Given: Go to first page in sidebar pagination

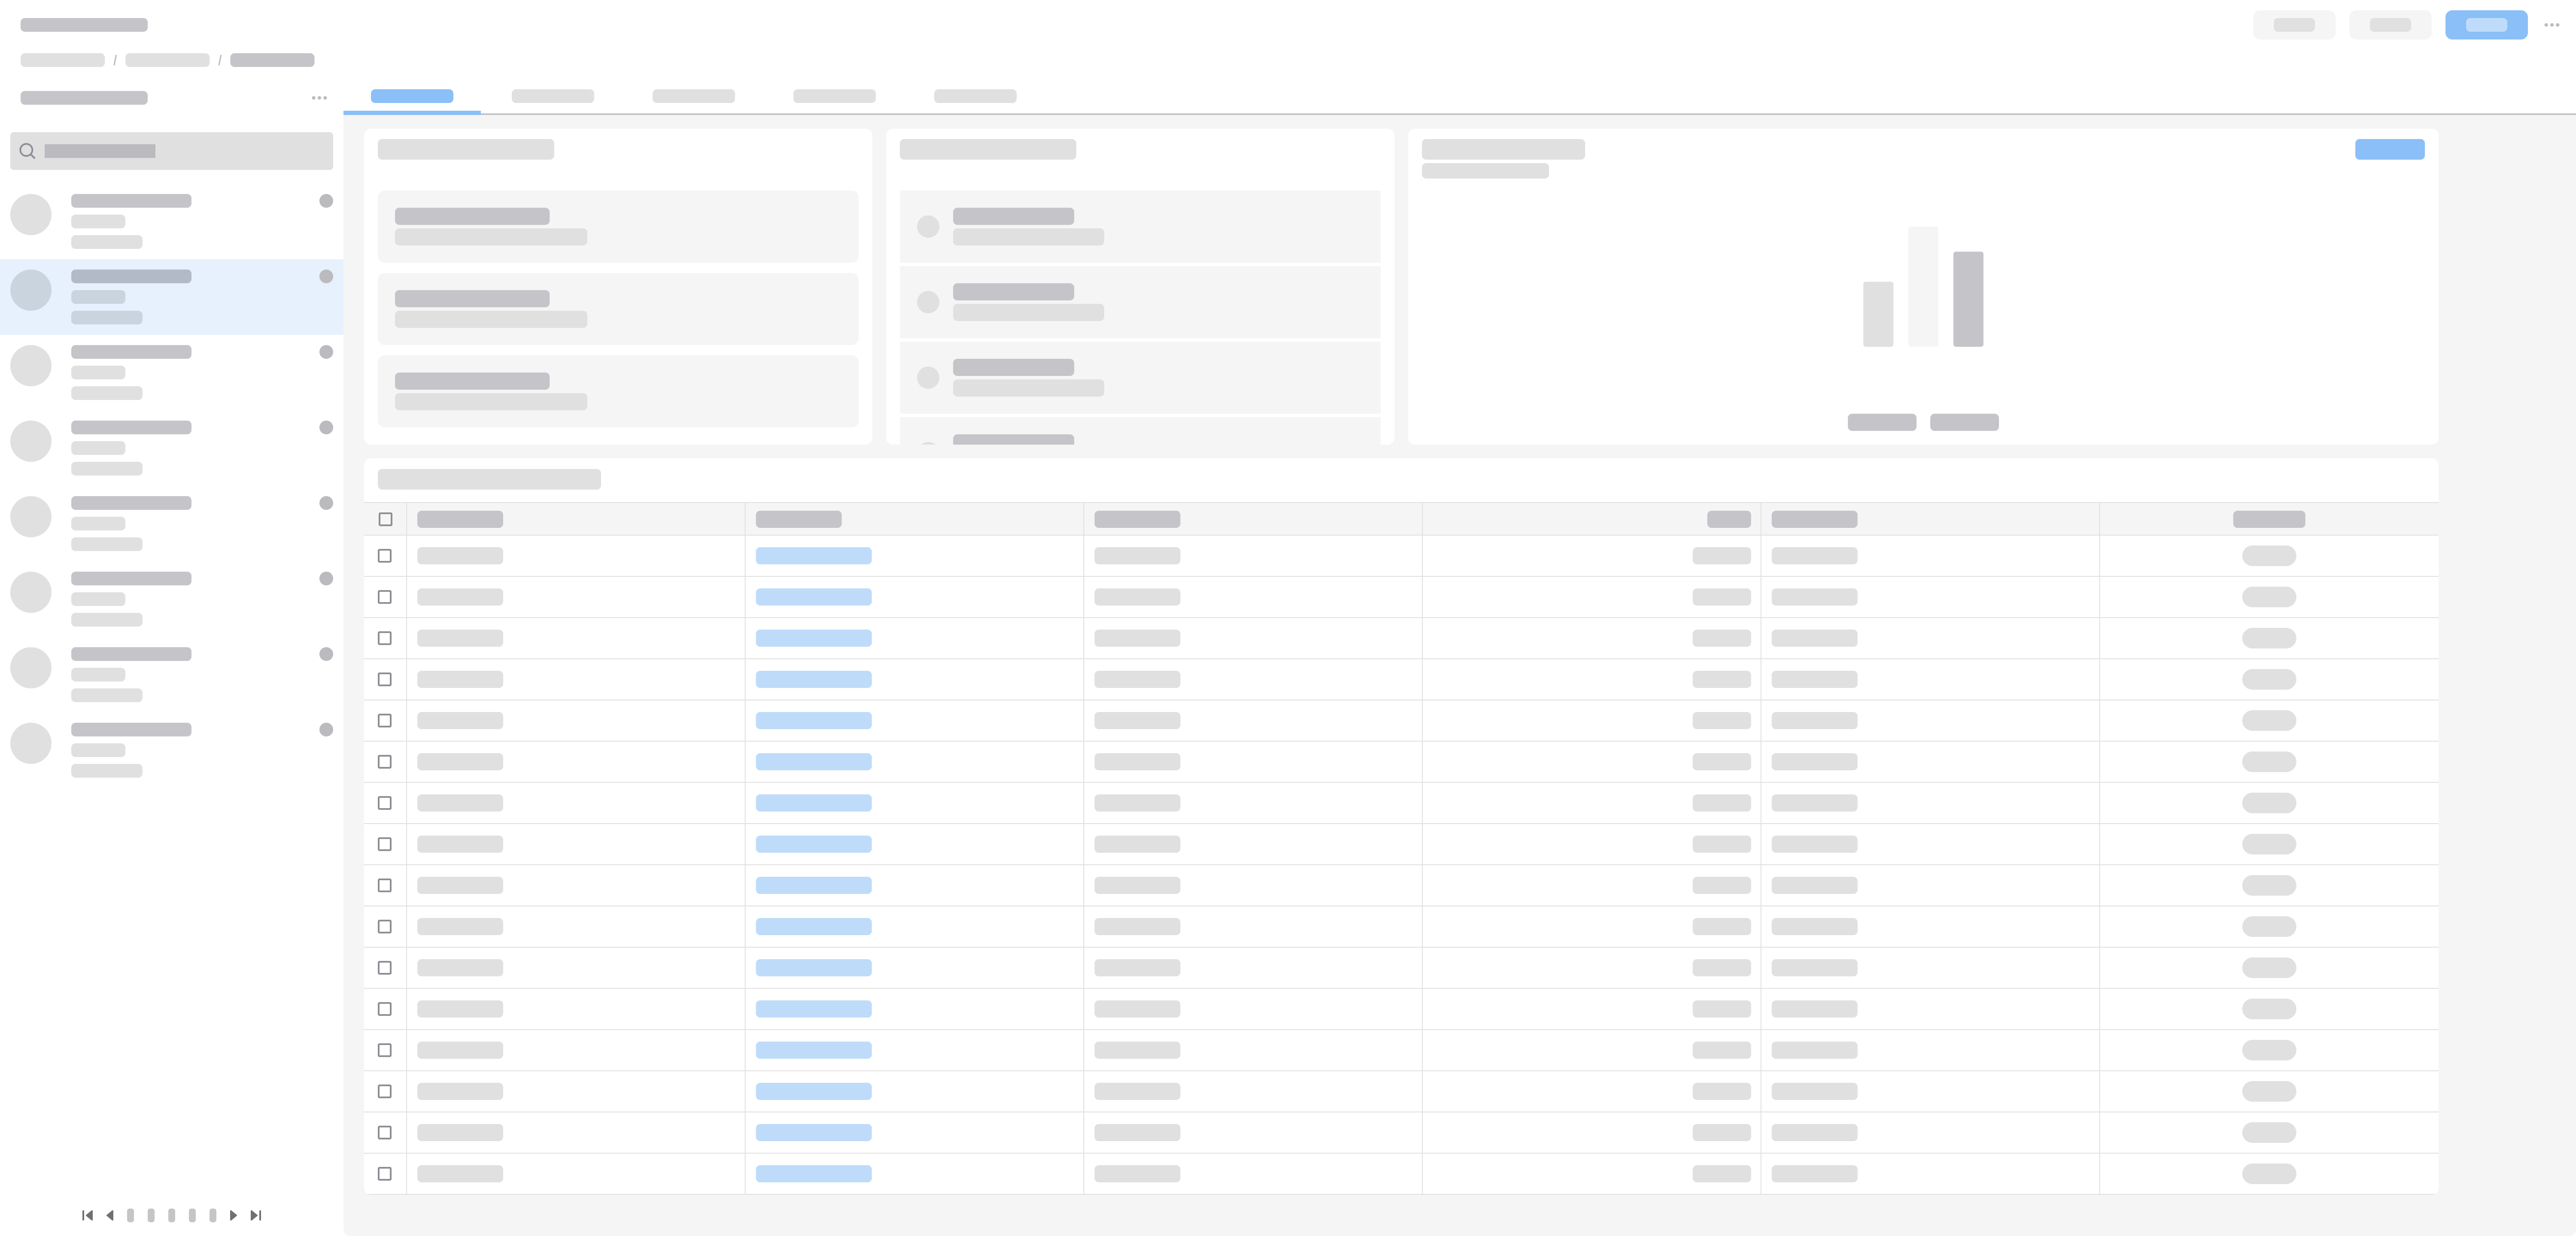Looking at the screenshot, I should click(x=87, y=1215).
